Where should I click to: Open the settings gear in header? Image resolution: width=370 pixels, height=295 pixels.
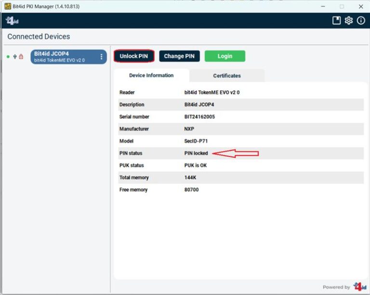point(349,21)
